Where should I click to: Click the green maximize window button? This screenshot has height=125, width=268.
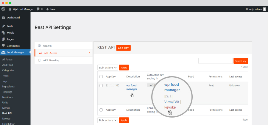[x=10, y=3]
